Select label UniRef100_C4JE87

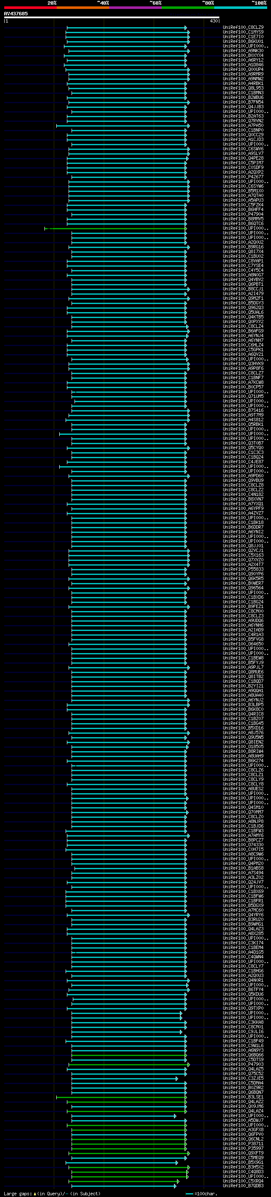point(243,462)
